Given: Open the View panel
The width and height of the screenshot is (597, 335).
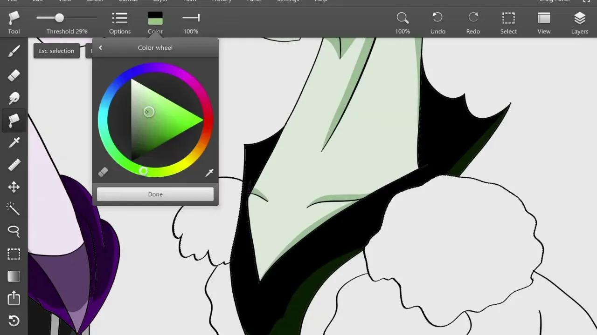Looking at the screenshot, I should point(544,23).
